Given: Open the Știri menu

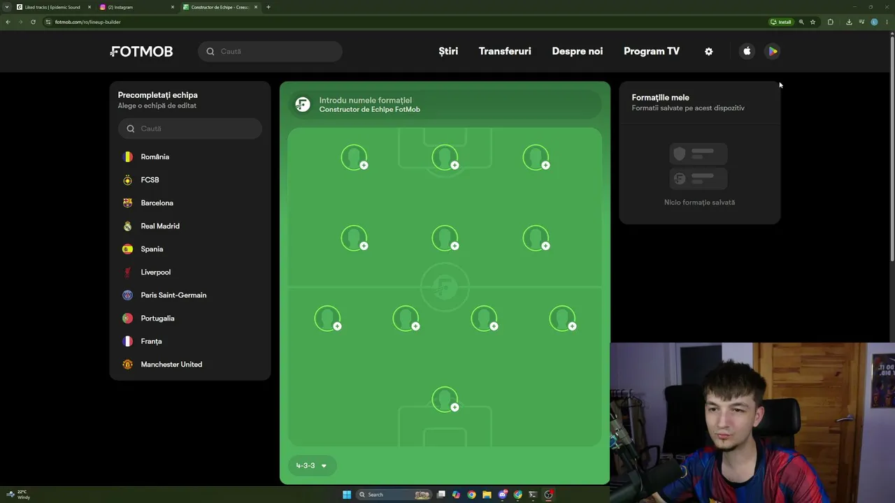Looking at the screenshot, I should click(448, 51).
